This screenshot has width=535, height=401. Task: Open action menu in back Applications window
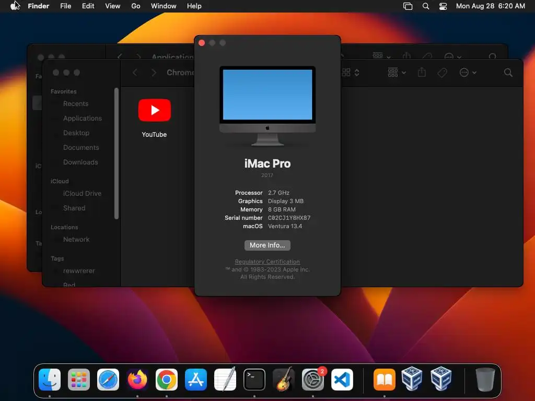pyautogui.click(x=453, y=56)
